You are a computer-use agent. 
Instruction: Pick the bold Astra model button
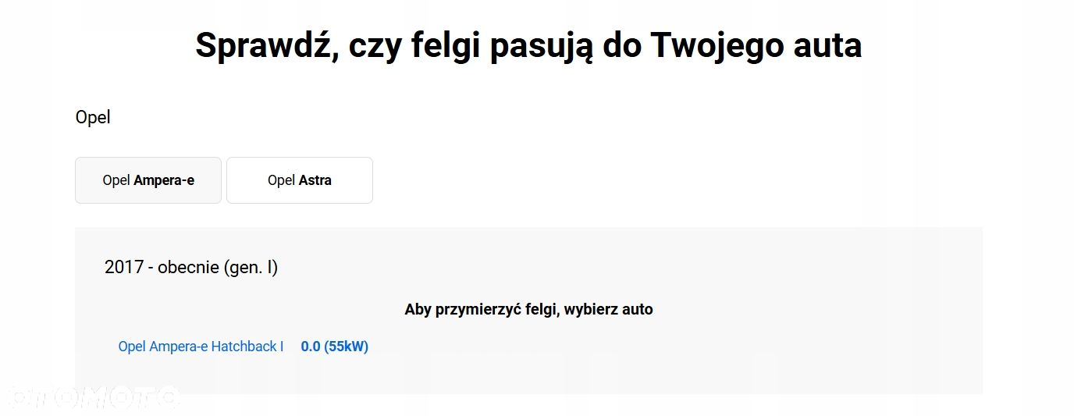pos(315,180)
